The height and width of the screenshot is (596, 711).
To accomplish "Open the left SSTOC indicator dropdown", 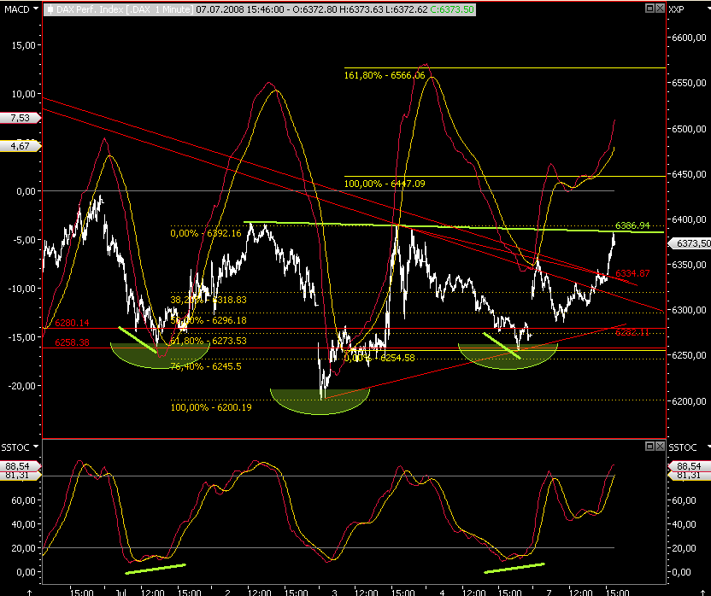I will coord(35,447).
